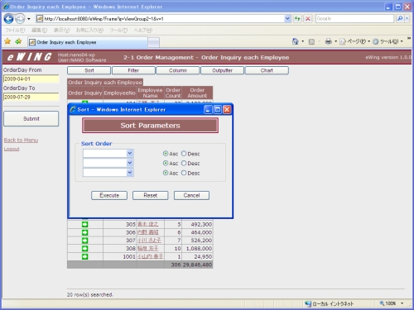The height and width of the screenshot is (310, 414).
Task: Open the 編集(E) menu
Action: (x=39, y=31)
